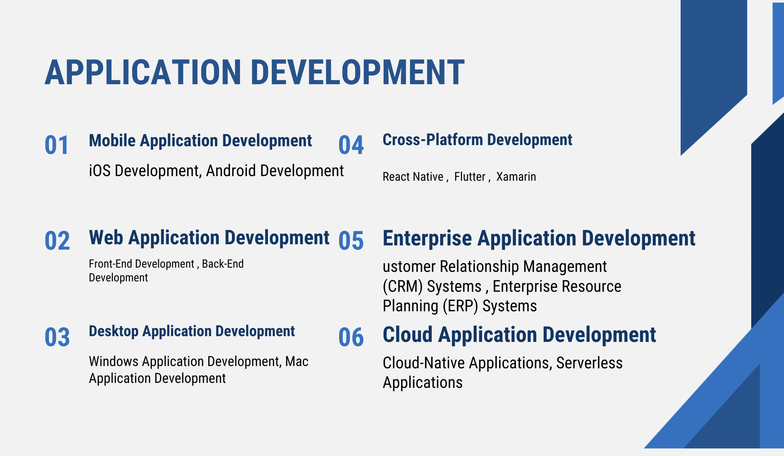Click the Web Application Development heading
784x456 pixels.
[x=209, y=238]
